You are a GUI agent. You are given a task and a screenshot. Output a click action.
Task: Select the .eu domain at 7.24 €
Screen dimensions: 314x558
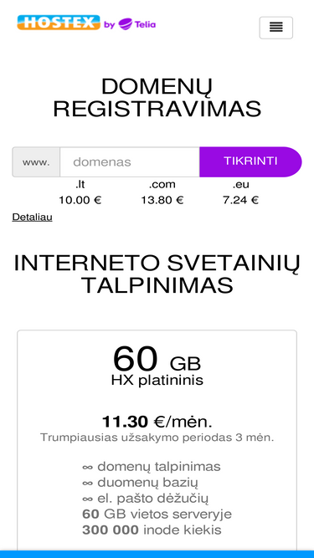[240, 192]
